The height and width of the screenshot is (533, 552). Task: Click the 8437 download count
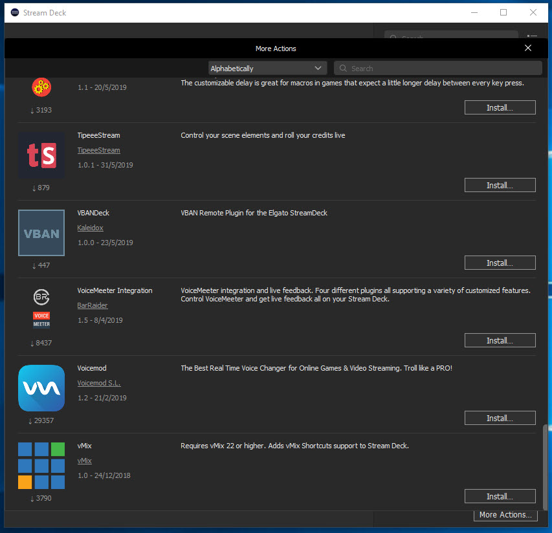tap(41, 343)
